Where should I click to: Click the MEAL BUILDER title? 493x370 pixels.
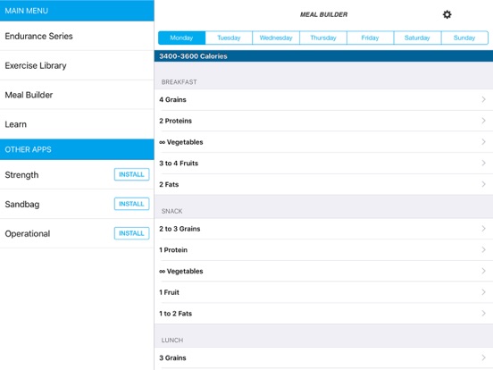tap(323, 14)
